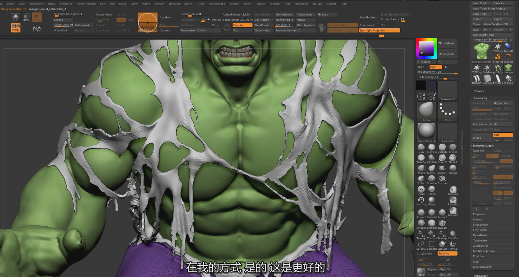Collapse the Geometry section

481,98
